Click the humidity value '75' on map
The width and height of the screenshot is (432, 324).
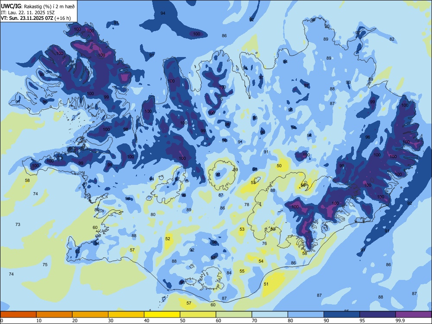(x=45, y=264)
